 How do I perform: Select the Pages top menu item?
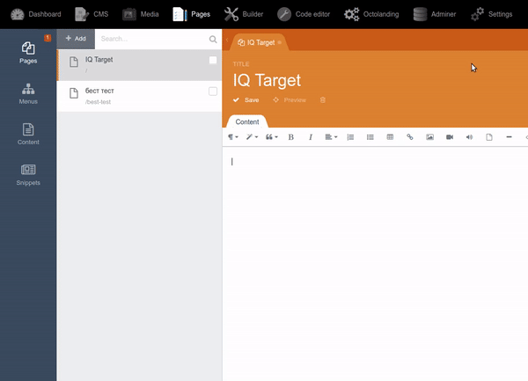(x=191, y=14)
